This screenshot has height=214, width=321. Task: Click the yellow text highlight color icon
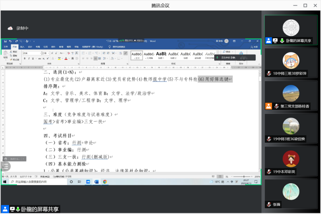(x=59, y=58)
